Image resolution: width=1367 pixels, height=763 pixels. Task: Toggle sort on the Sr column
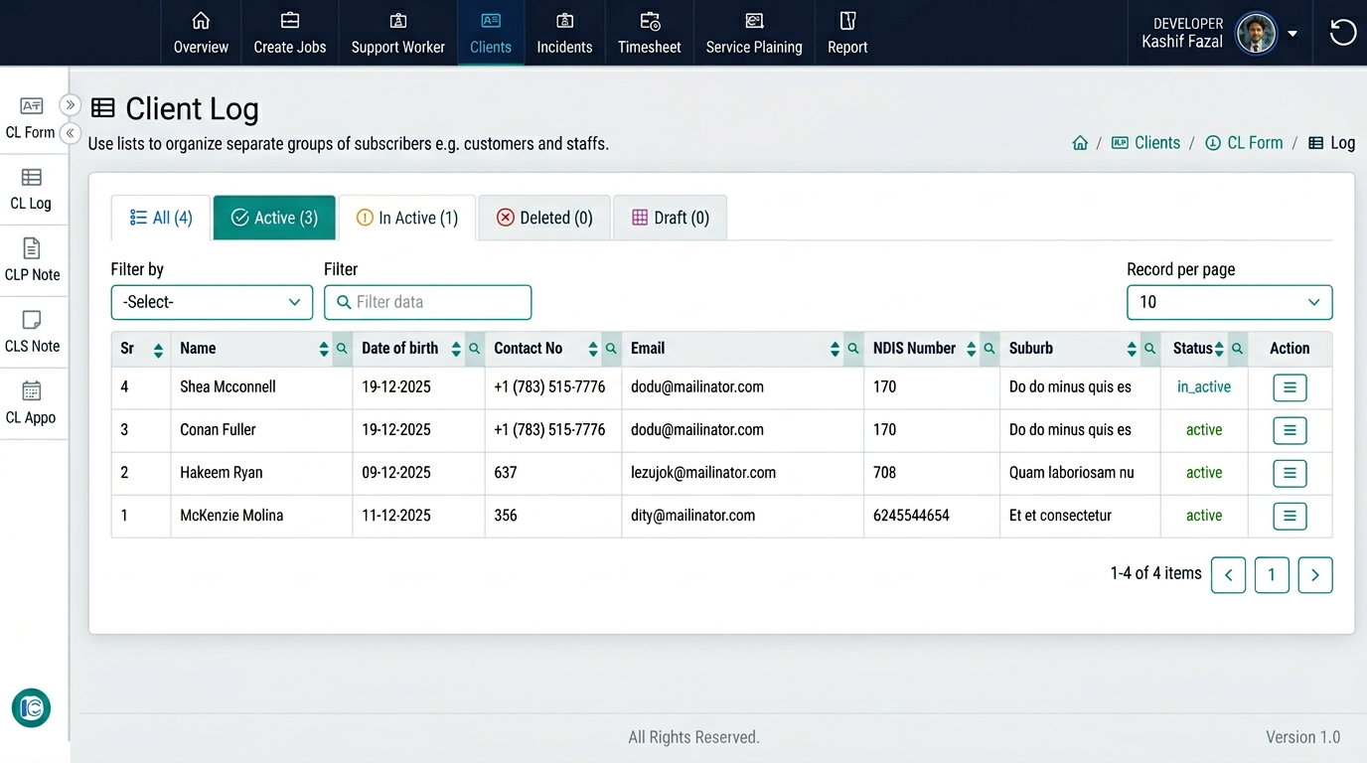click(x=158, y=349)
